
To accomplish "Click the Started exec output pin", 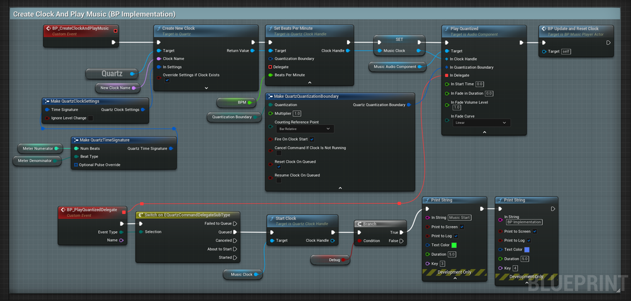I will pos(235,257).
